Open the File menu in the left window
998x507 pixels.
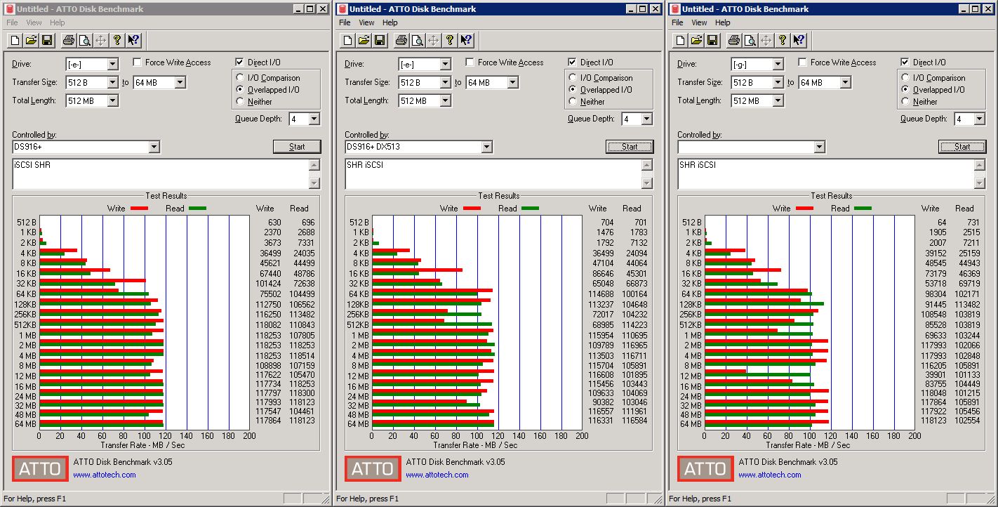[x=12, y=22]
